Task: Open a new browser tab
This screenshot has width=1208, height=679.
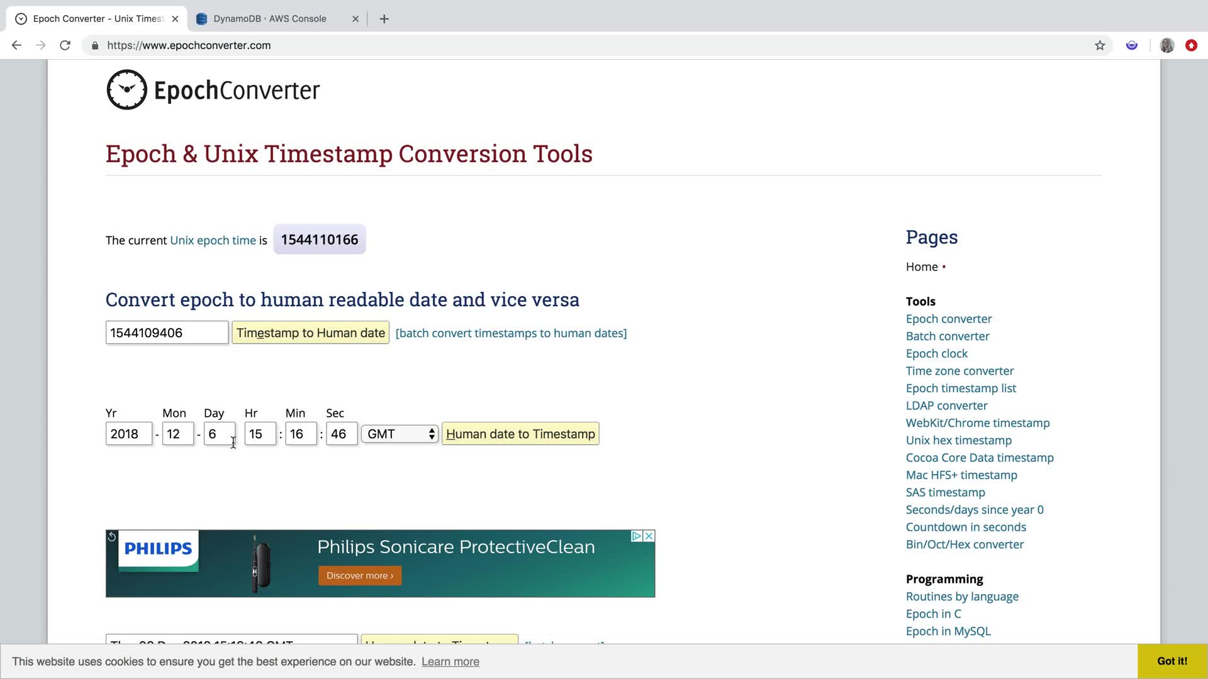Action: 384,19
